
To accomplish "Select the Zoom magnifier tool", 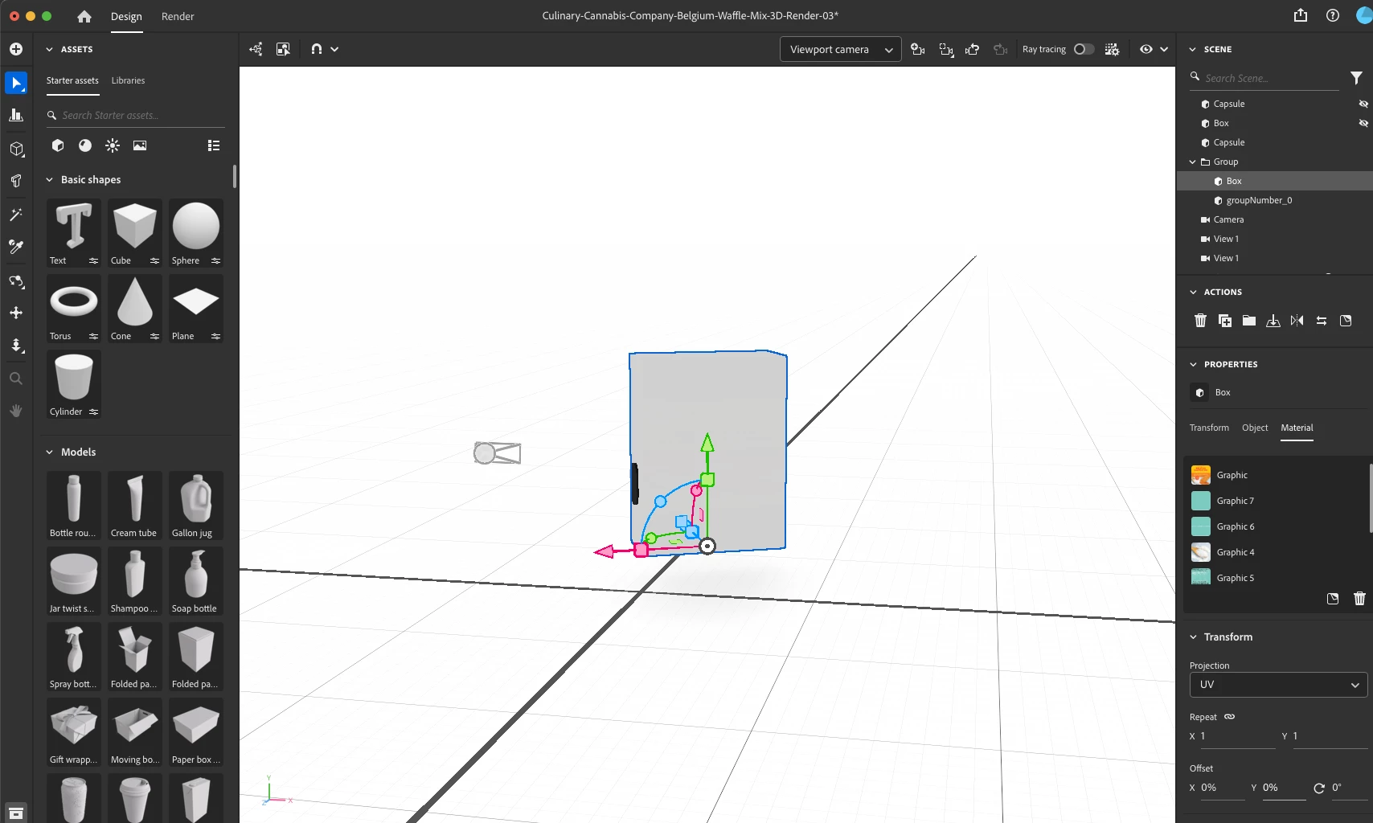I will (16, 379).
